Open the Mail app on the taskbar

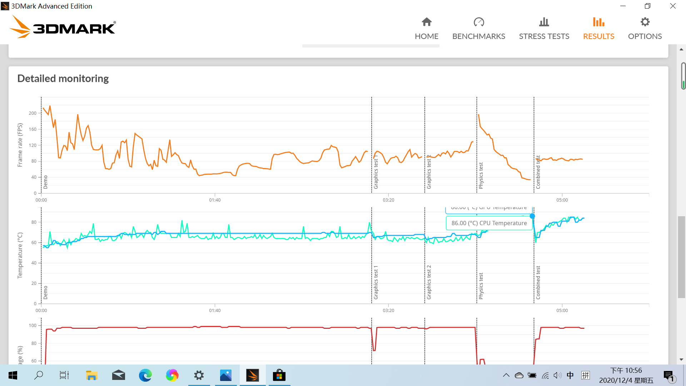[x=119, y=375]
